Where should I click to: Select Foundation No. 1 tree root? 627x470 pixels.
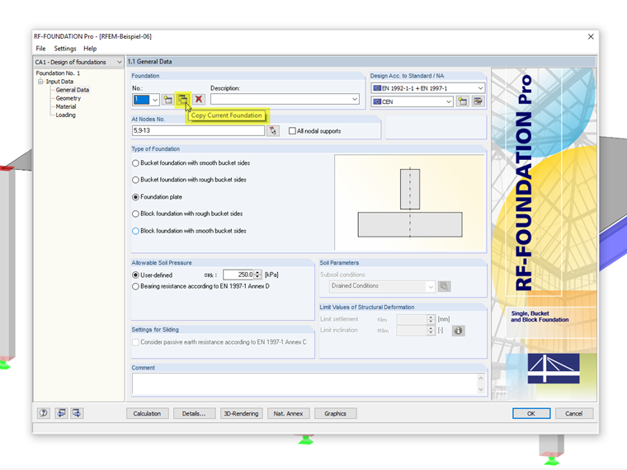coord(58,73)
